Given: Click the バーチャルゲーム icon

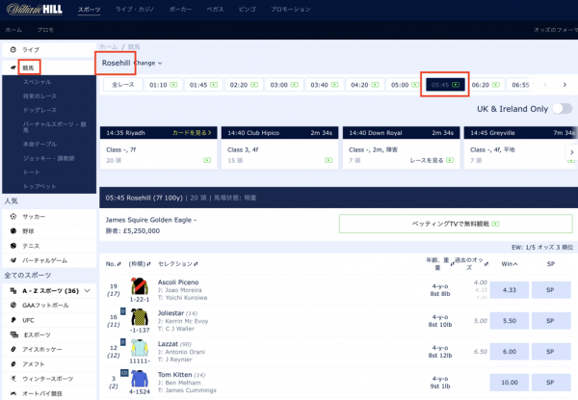Looking at the screenshot, I should tap(13, 260).
